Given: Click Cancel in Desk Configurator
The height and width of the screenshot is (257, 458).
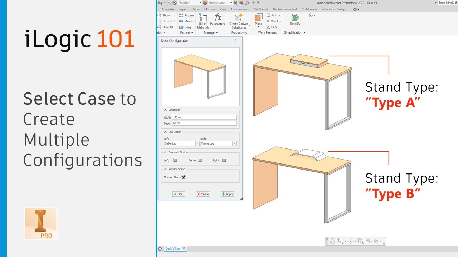Looking at the screenshot, I should [203, 194].
